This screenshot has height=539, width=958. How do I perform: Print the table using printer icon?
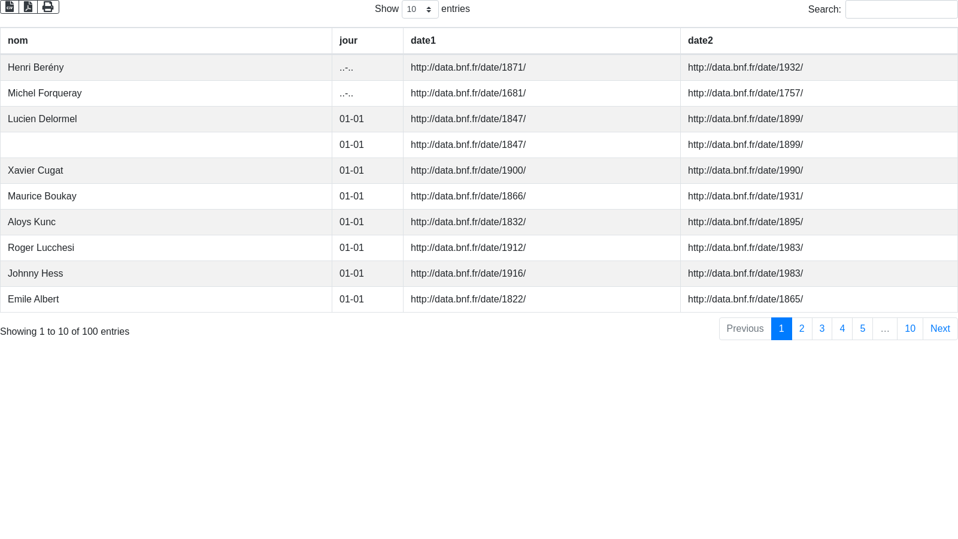(48, 7)
